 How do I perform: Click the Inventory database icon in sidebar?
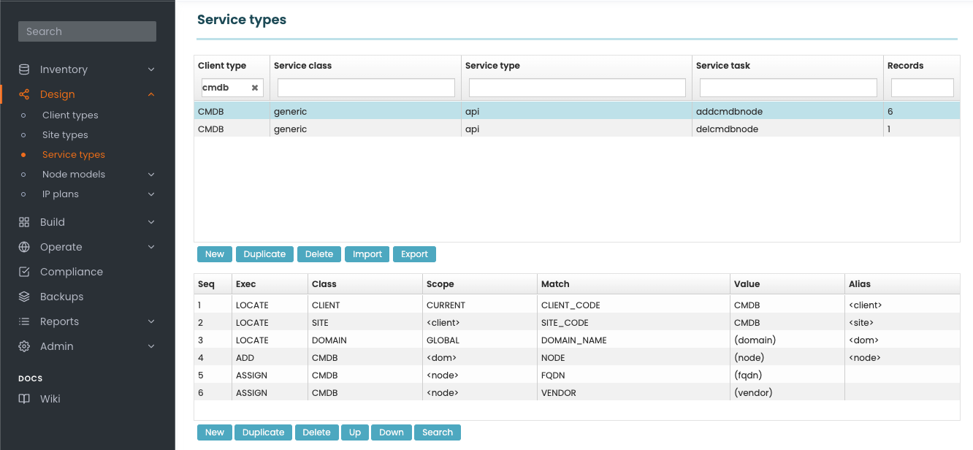[x=24, y=69]
